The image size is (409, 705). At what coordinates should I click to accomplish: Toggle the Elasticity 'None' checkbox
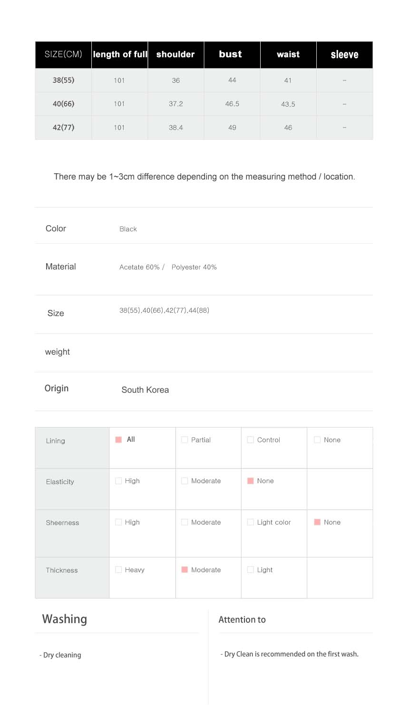(251, 481)
